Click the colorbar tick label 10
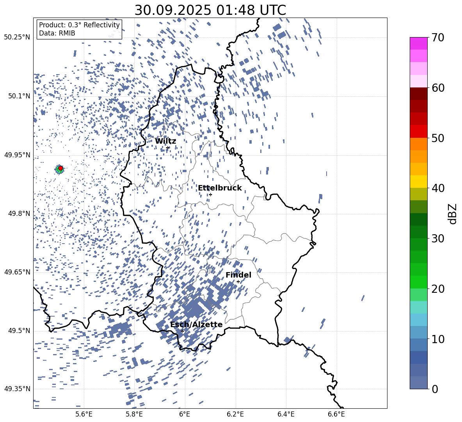This screenshot has width=462, height=422. point(438,339)
